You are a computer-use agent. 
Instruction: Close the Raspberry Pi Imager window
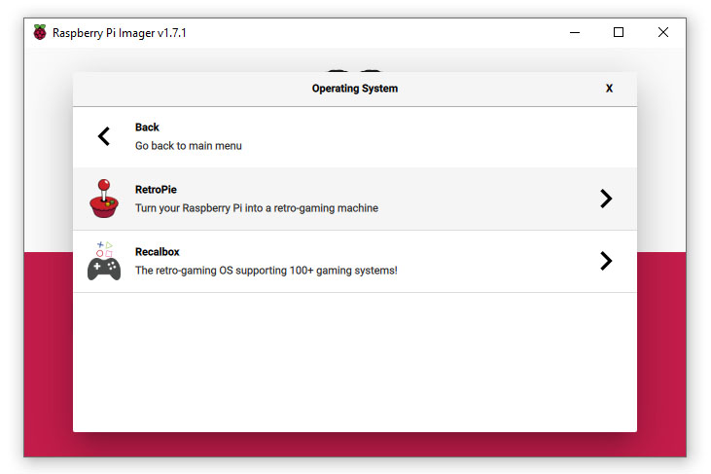pos(663,32)
